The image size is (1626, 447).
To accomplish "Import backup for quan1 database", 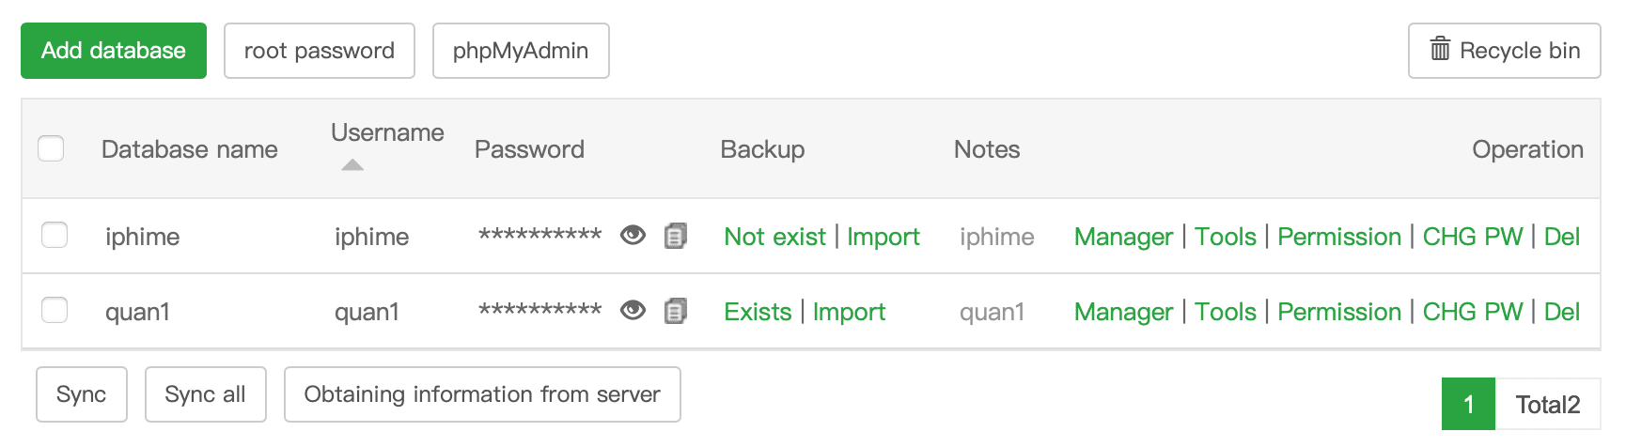I will tap(849, 312).
